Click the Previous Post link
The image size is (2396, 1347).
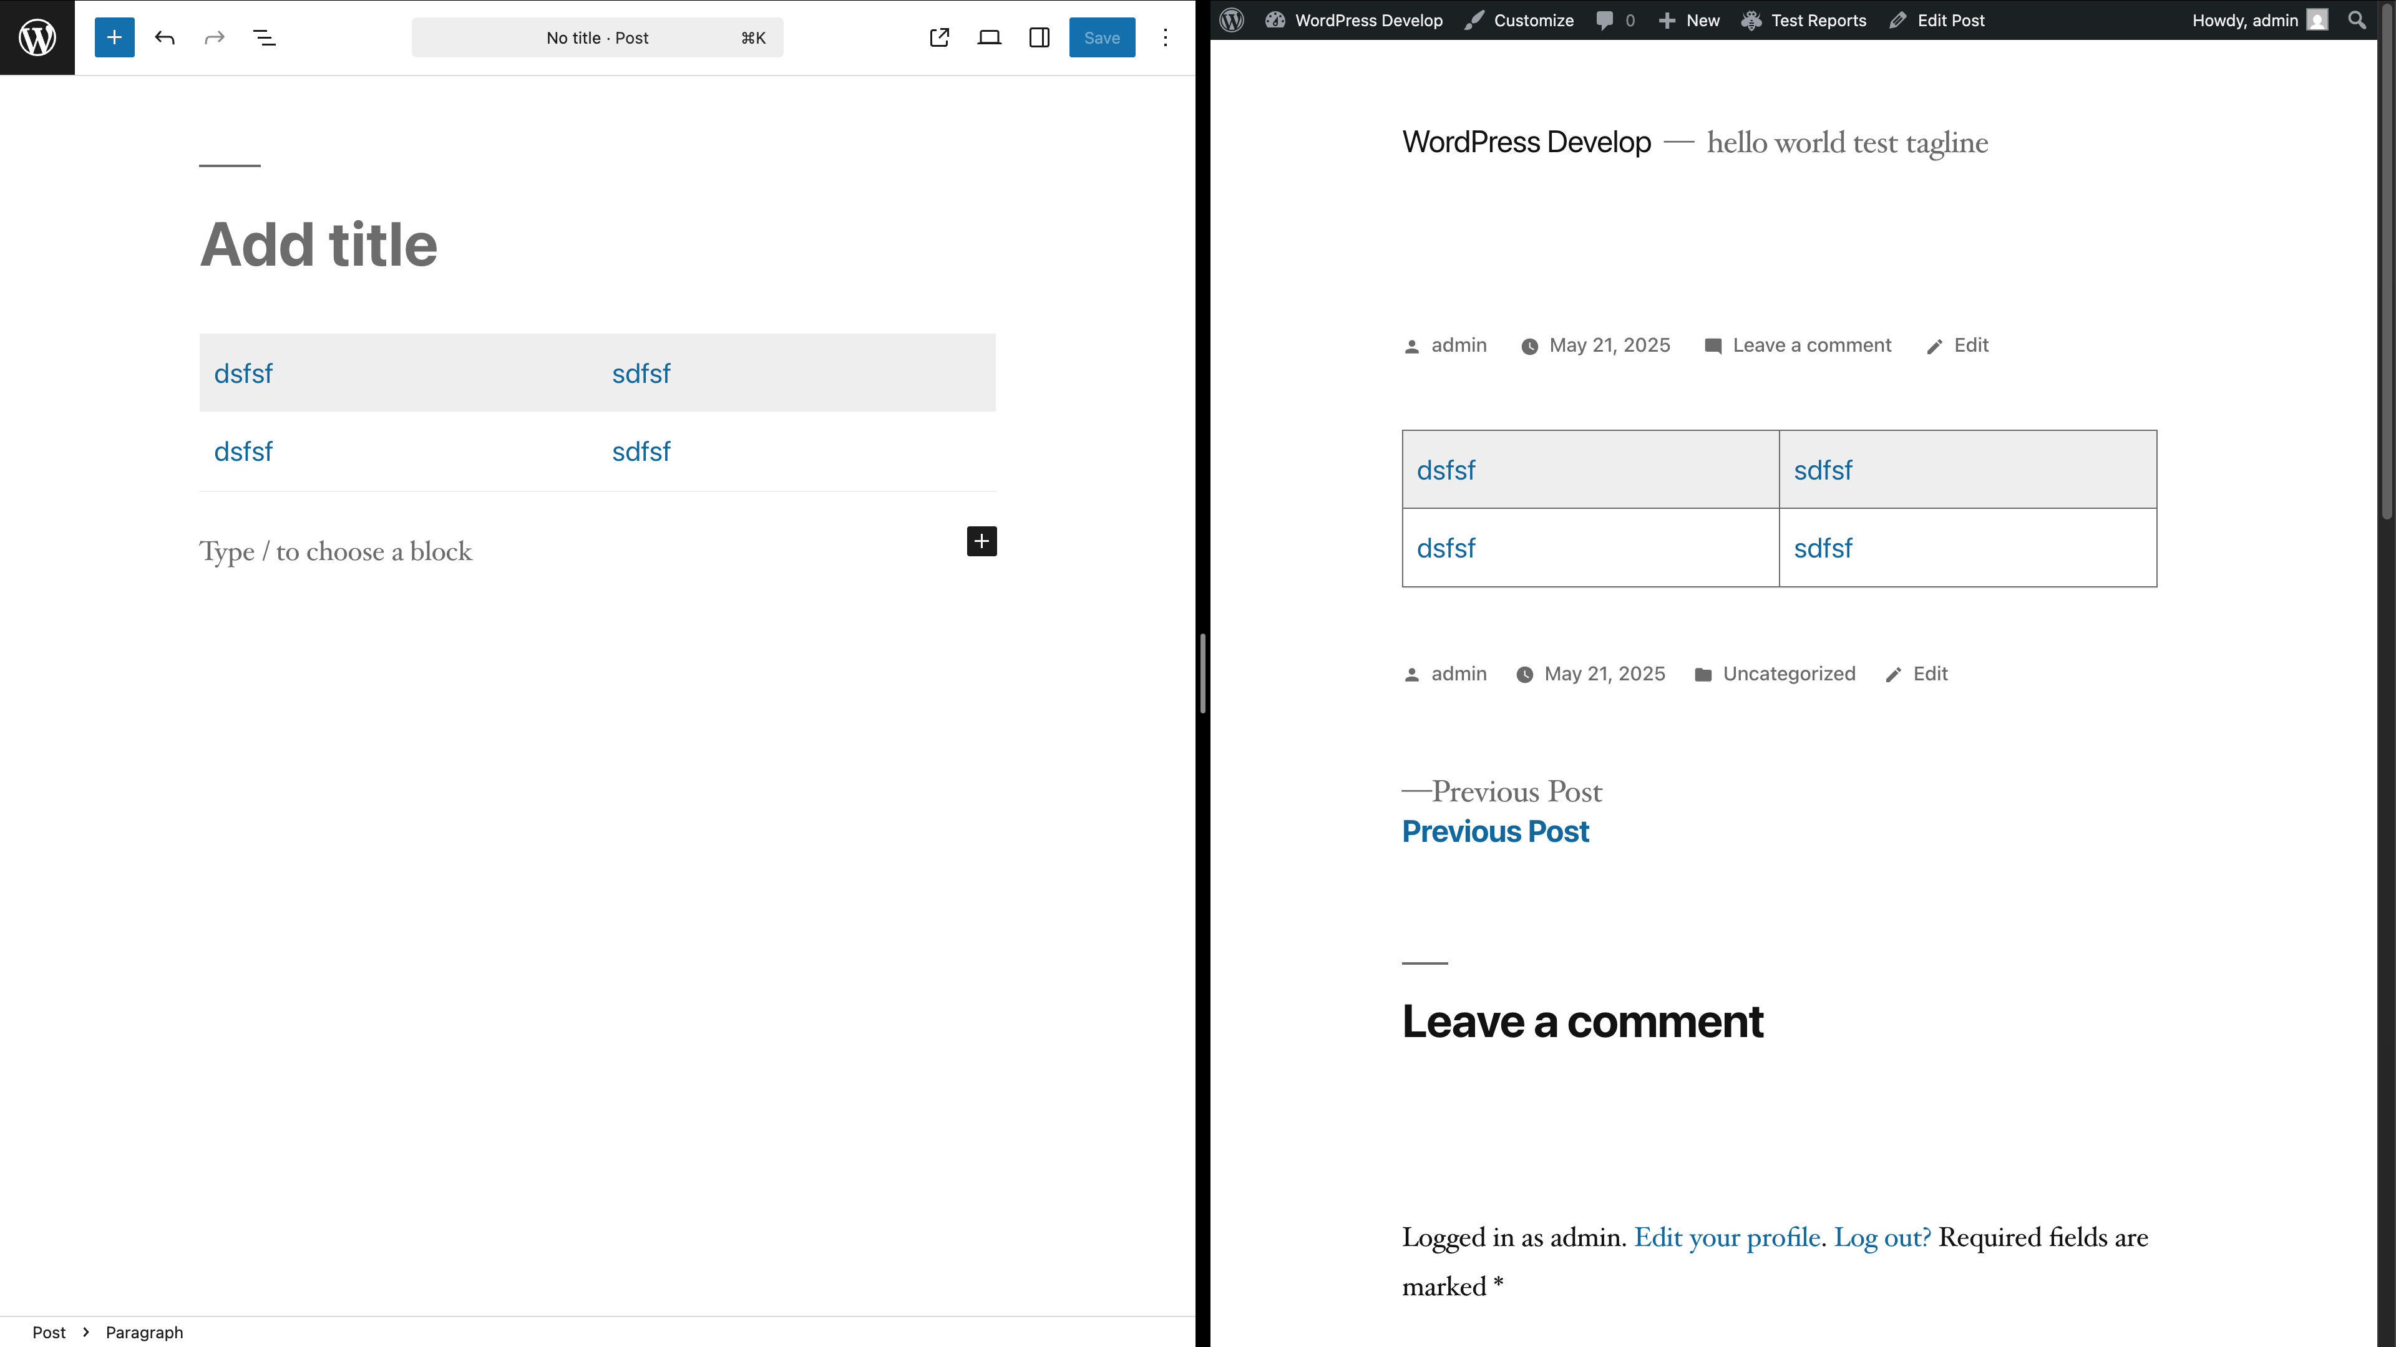1496,831
